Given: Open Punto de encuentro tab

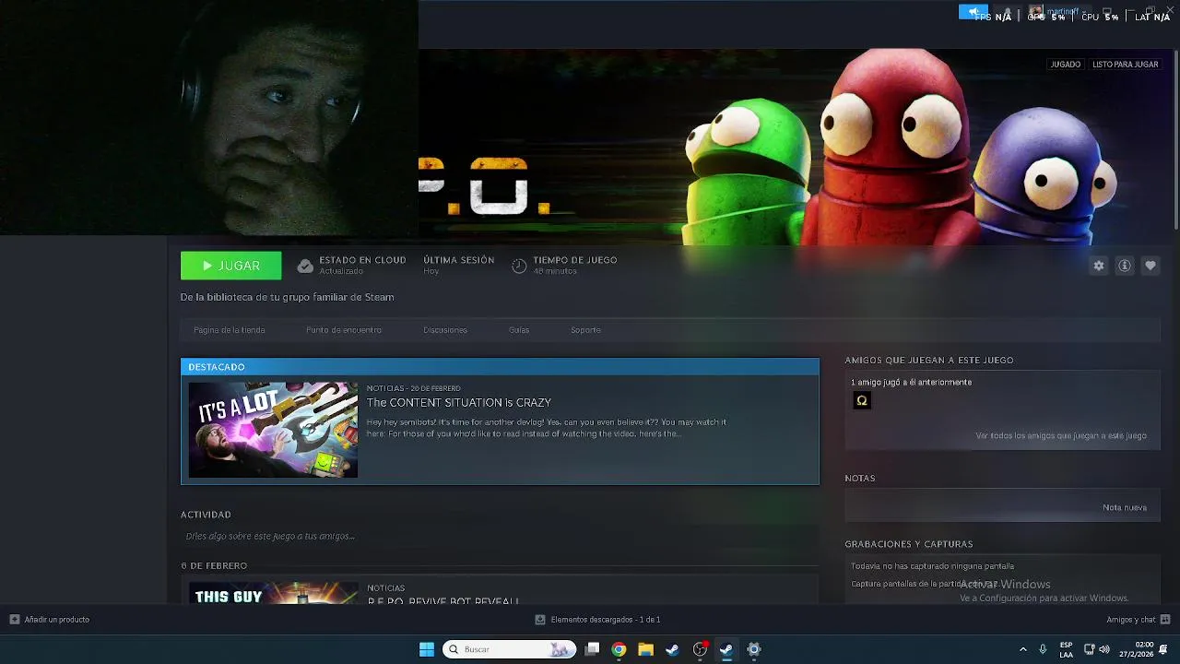Looking at the screenshot, I should (x=344, y=330).
